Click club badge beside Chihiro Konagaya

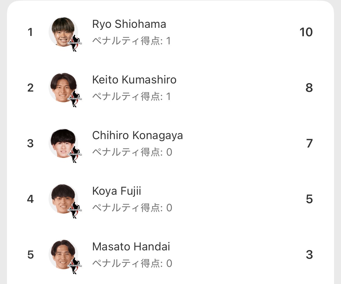[x=75, y=154]
